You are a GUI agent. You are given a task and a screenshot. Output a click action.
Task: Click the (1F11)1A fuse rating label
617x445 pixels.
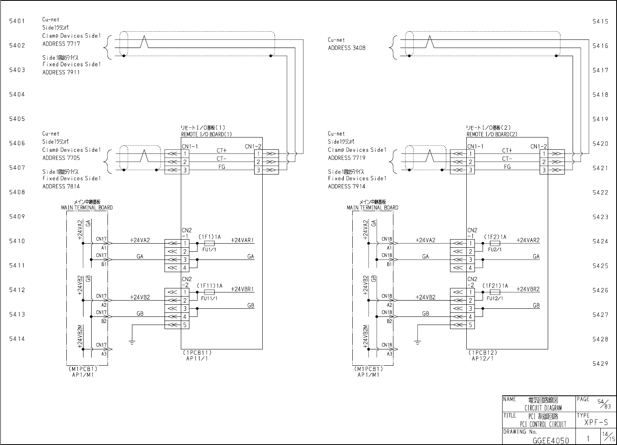click(210, 286)
